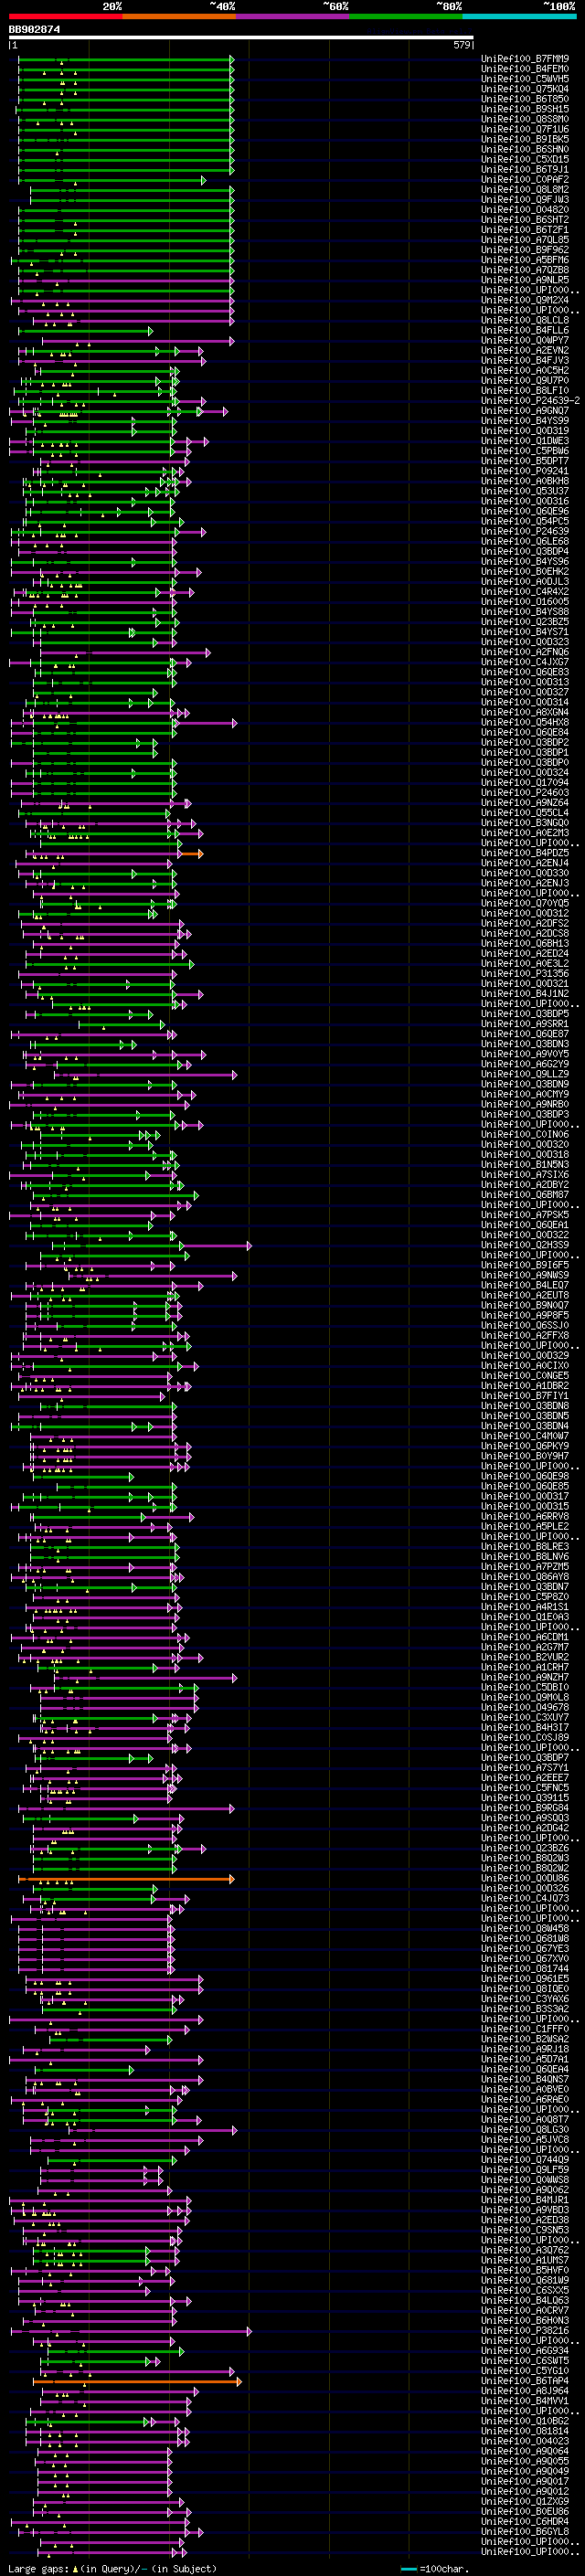Click the label UniRef100_Q17094
This screenshot has height=2576, width=585.
(525, 783)
